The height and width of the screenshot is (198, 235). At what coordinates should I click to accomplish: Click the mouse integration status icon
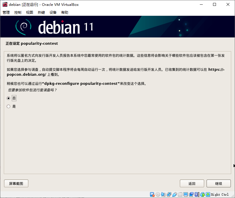tap(202, 194)
